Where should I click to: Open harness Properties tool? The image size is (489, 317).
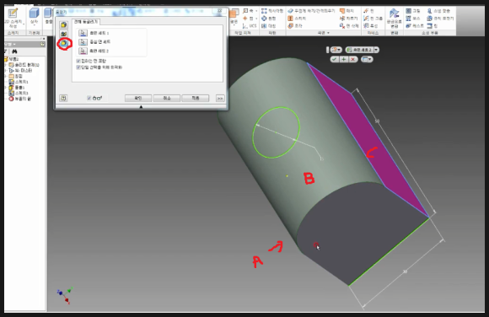(x=370, y=26)
